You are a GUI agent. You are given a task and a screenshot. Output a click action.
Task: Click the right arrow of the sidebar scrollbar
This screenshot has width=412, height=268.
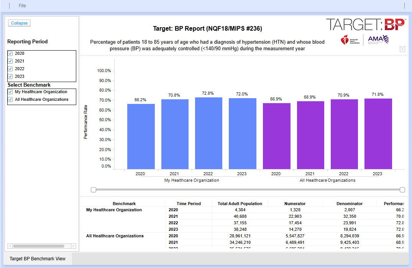point(74,246)
